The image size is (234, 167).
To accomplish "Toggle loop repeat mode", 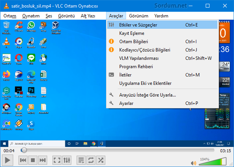I will pos(91,160).
